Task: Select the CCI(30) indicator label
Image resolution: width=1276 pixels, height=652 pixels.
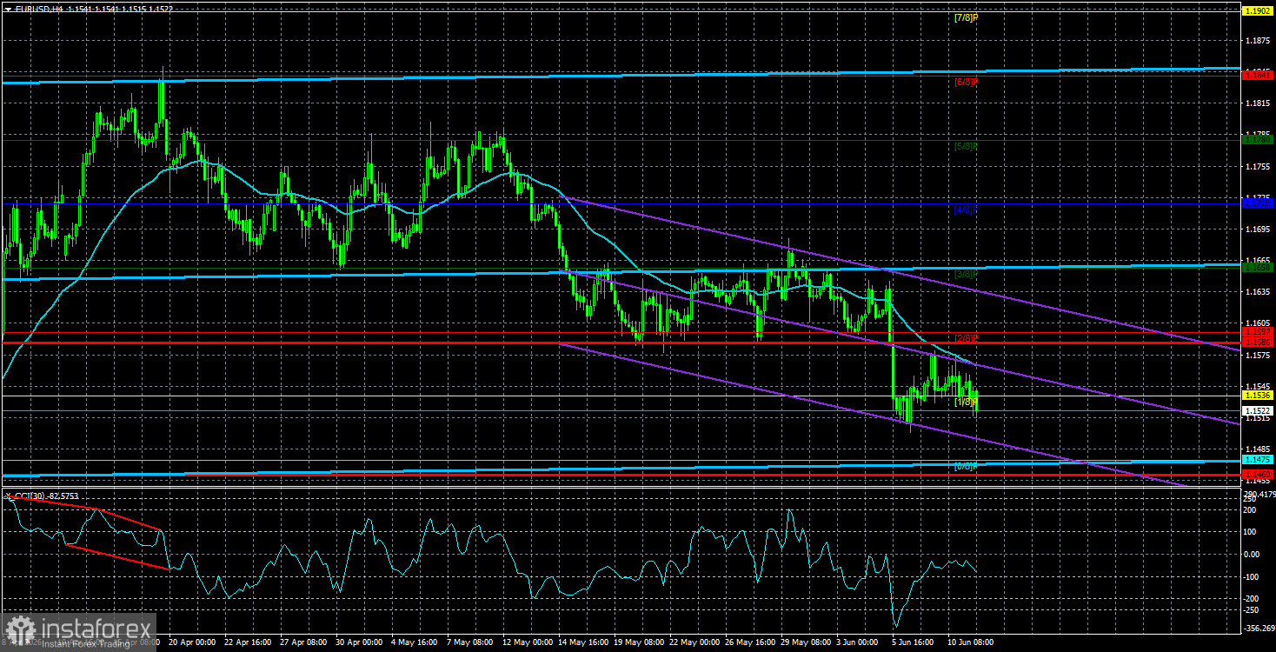Action: (x=30, y=496)
